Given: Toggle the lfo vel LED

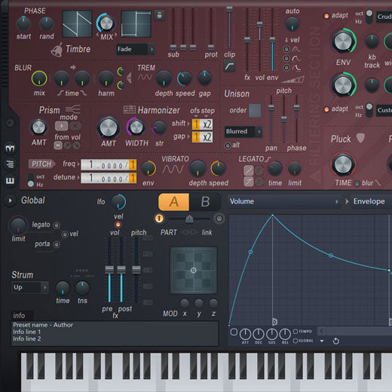Looking at the screenshot, I should tap(118, 225).
